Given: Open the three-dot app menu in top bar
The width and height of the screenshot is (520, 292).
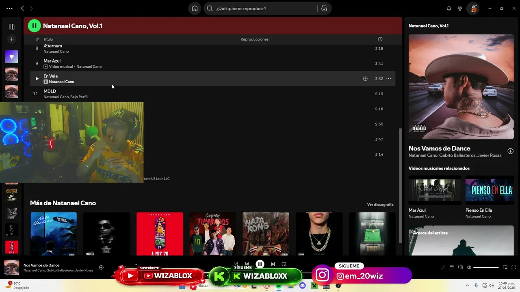Looking at the screenshot, I should 9,9.
